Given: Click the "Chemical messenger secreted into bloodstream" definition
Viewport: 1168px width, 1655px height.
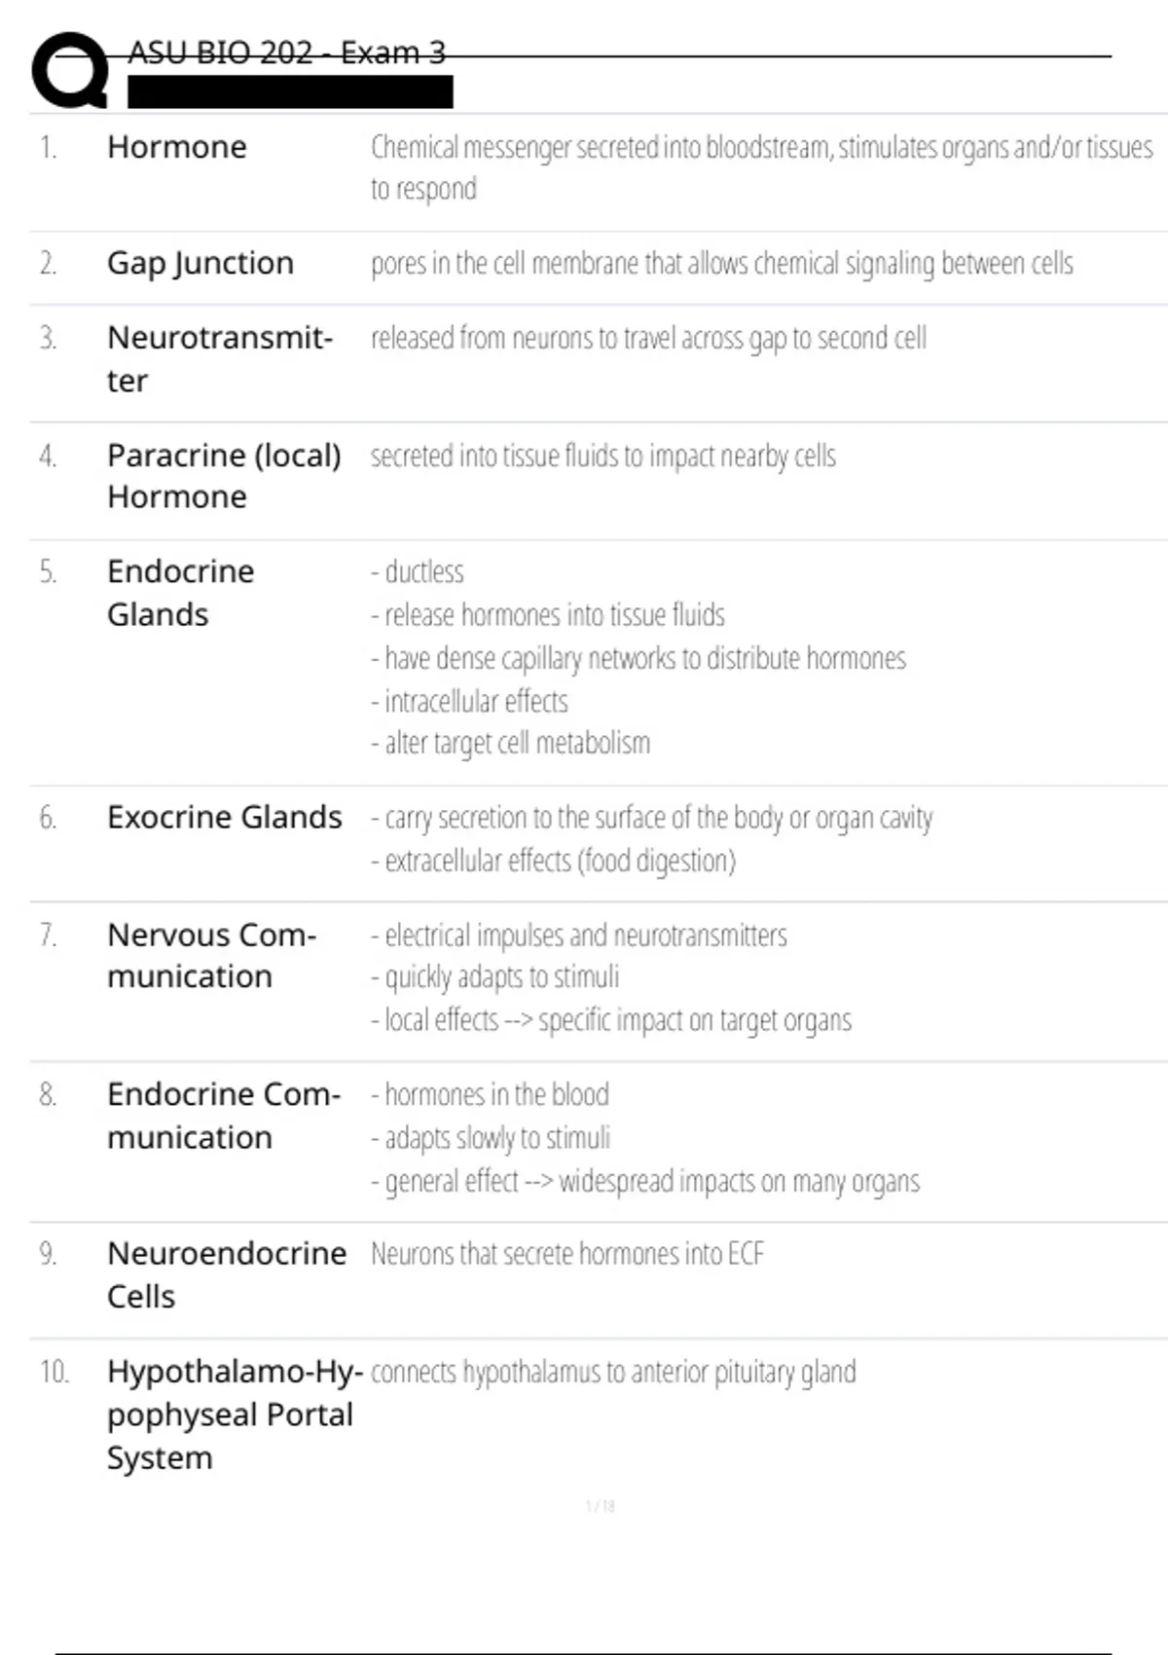Looking at the screenshot, I should pyautogui.click(x=760, y=166).
